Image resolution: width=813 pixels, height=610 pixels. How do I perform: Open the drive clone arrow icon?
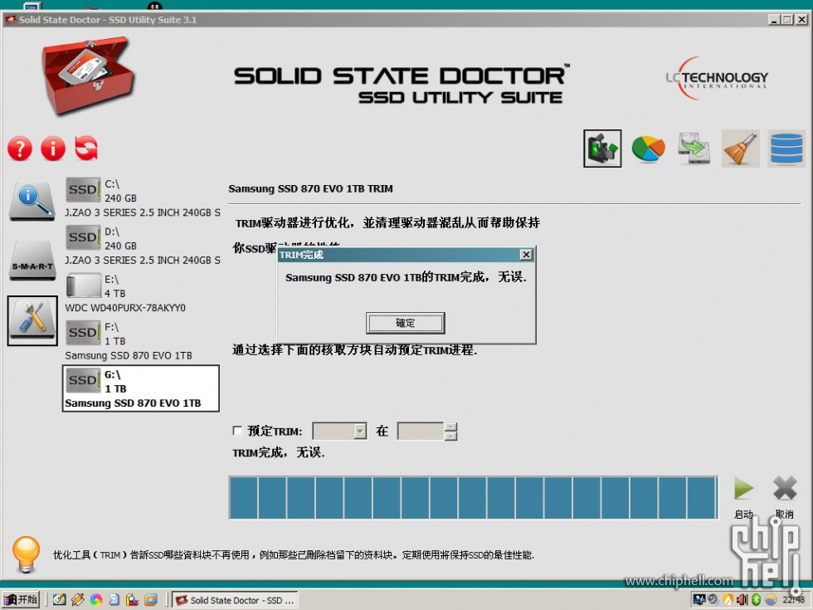(x=694, y=149)
